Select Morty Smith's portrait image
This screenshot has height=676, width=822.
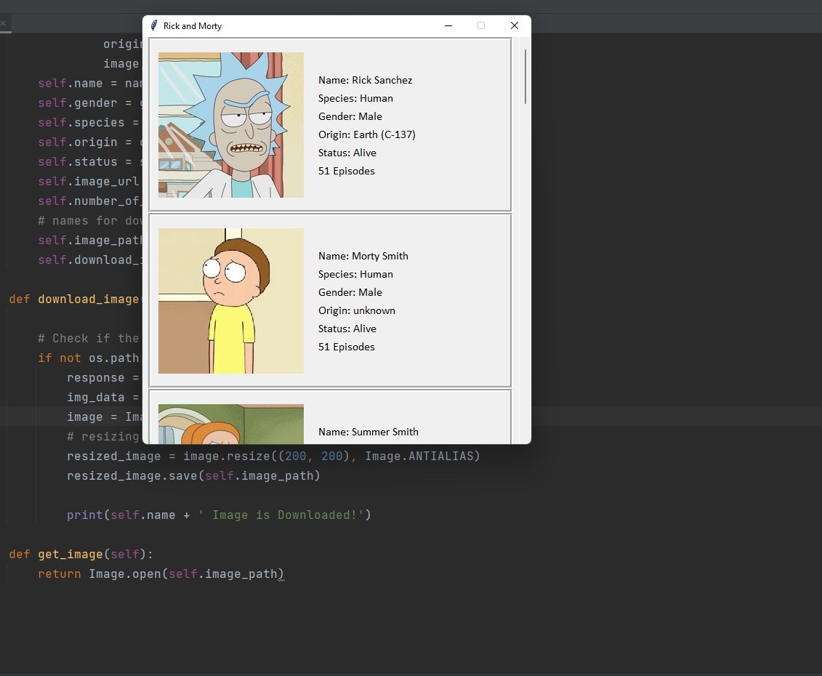231,301
